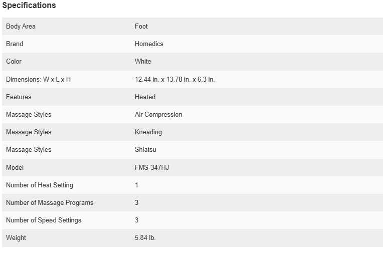Click the Dimensions: W x L x H label
Screen dimensions: 383x254
(38, 79)
